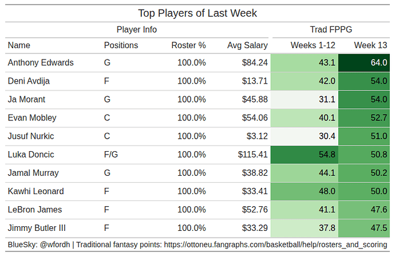Click the Player Info group header

tap(137, 30)
